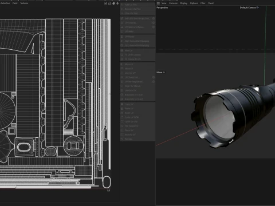Open options gear beside UV Unwrap
The image size is (275, 206).
coord(154,23)
